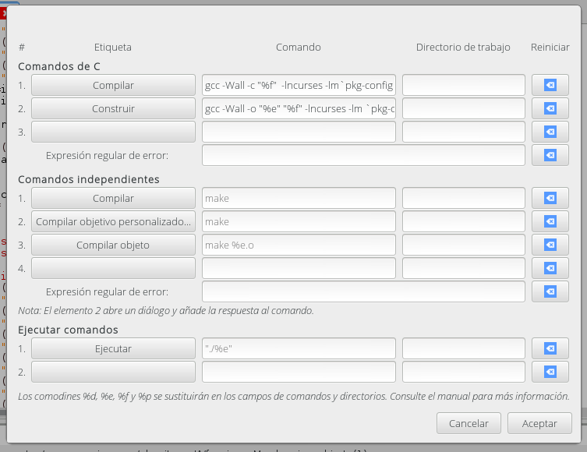This screenshot has height=452, width=587.
Task: Click the Compilar objeto label button
Action: [x=113, y=245]
